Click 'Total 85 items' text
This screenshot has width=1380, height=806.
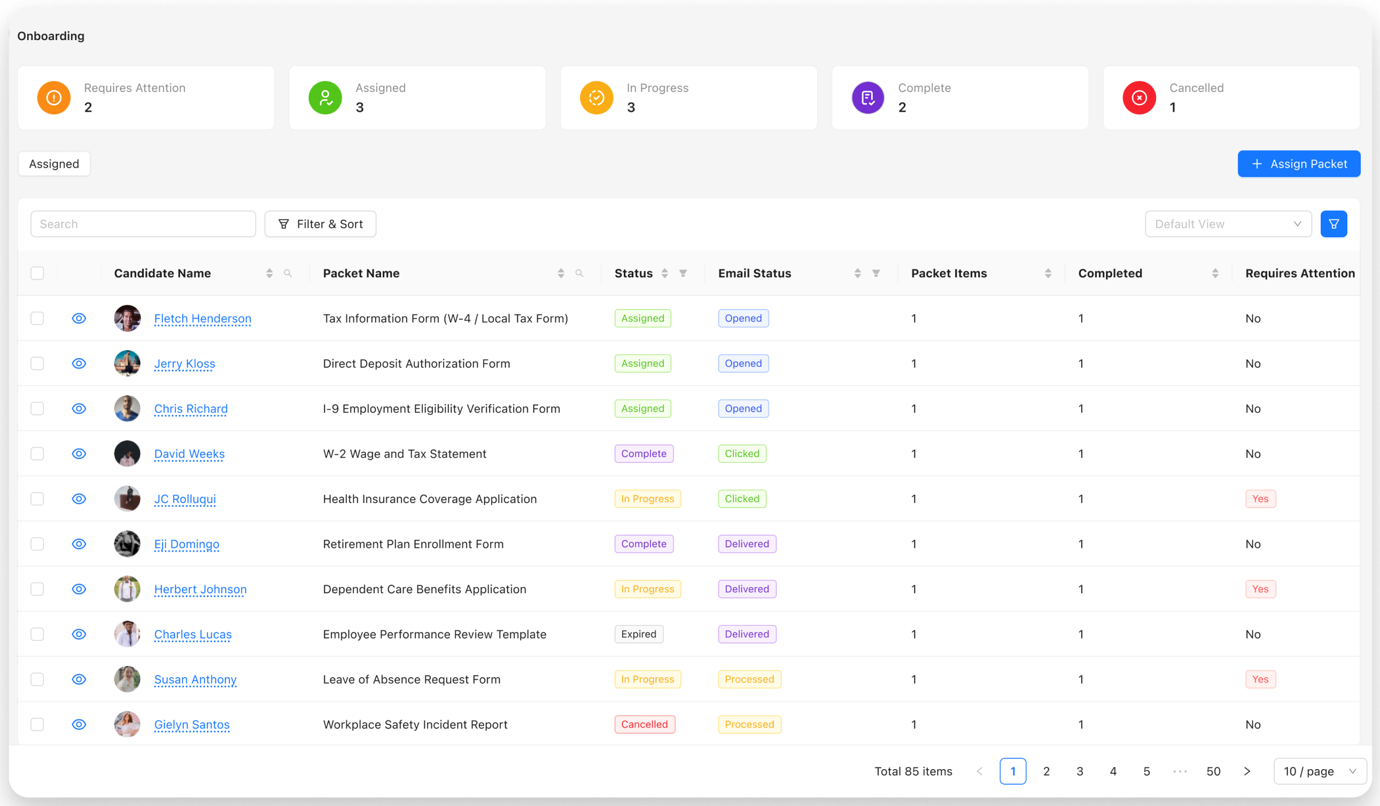click(x=913, y=771)
